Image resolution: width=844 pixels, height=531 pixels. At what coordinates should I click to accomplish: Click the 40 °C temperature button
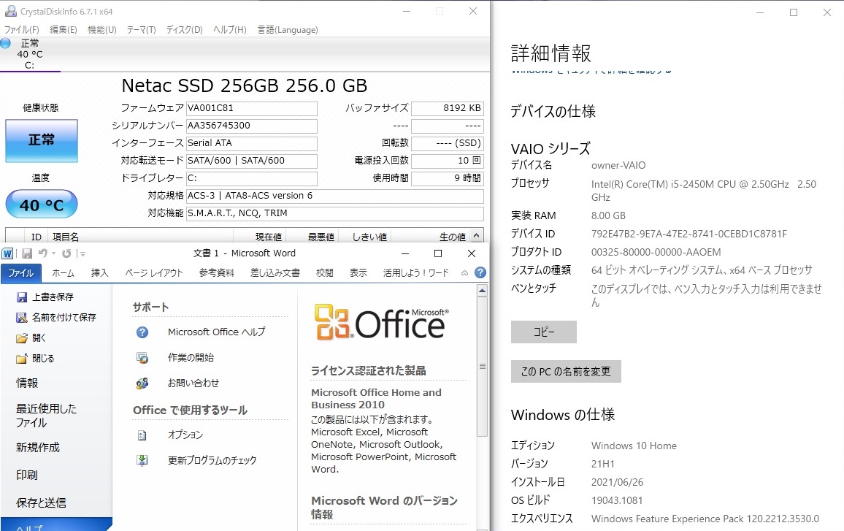[x=42, y=204]
